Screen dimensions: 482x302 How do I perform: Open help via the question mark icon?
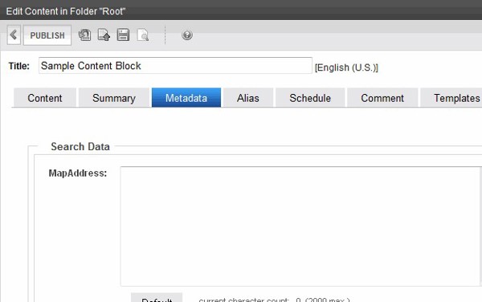coord(187,35)
